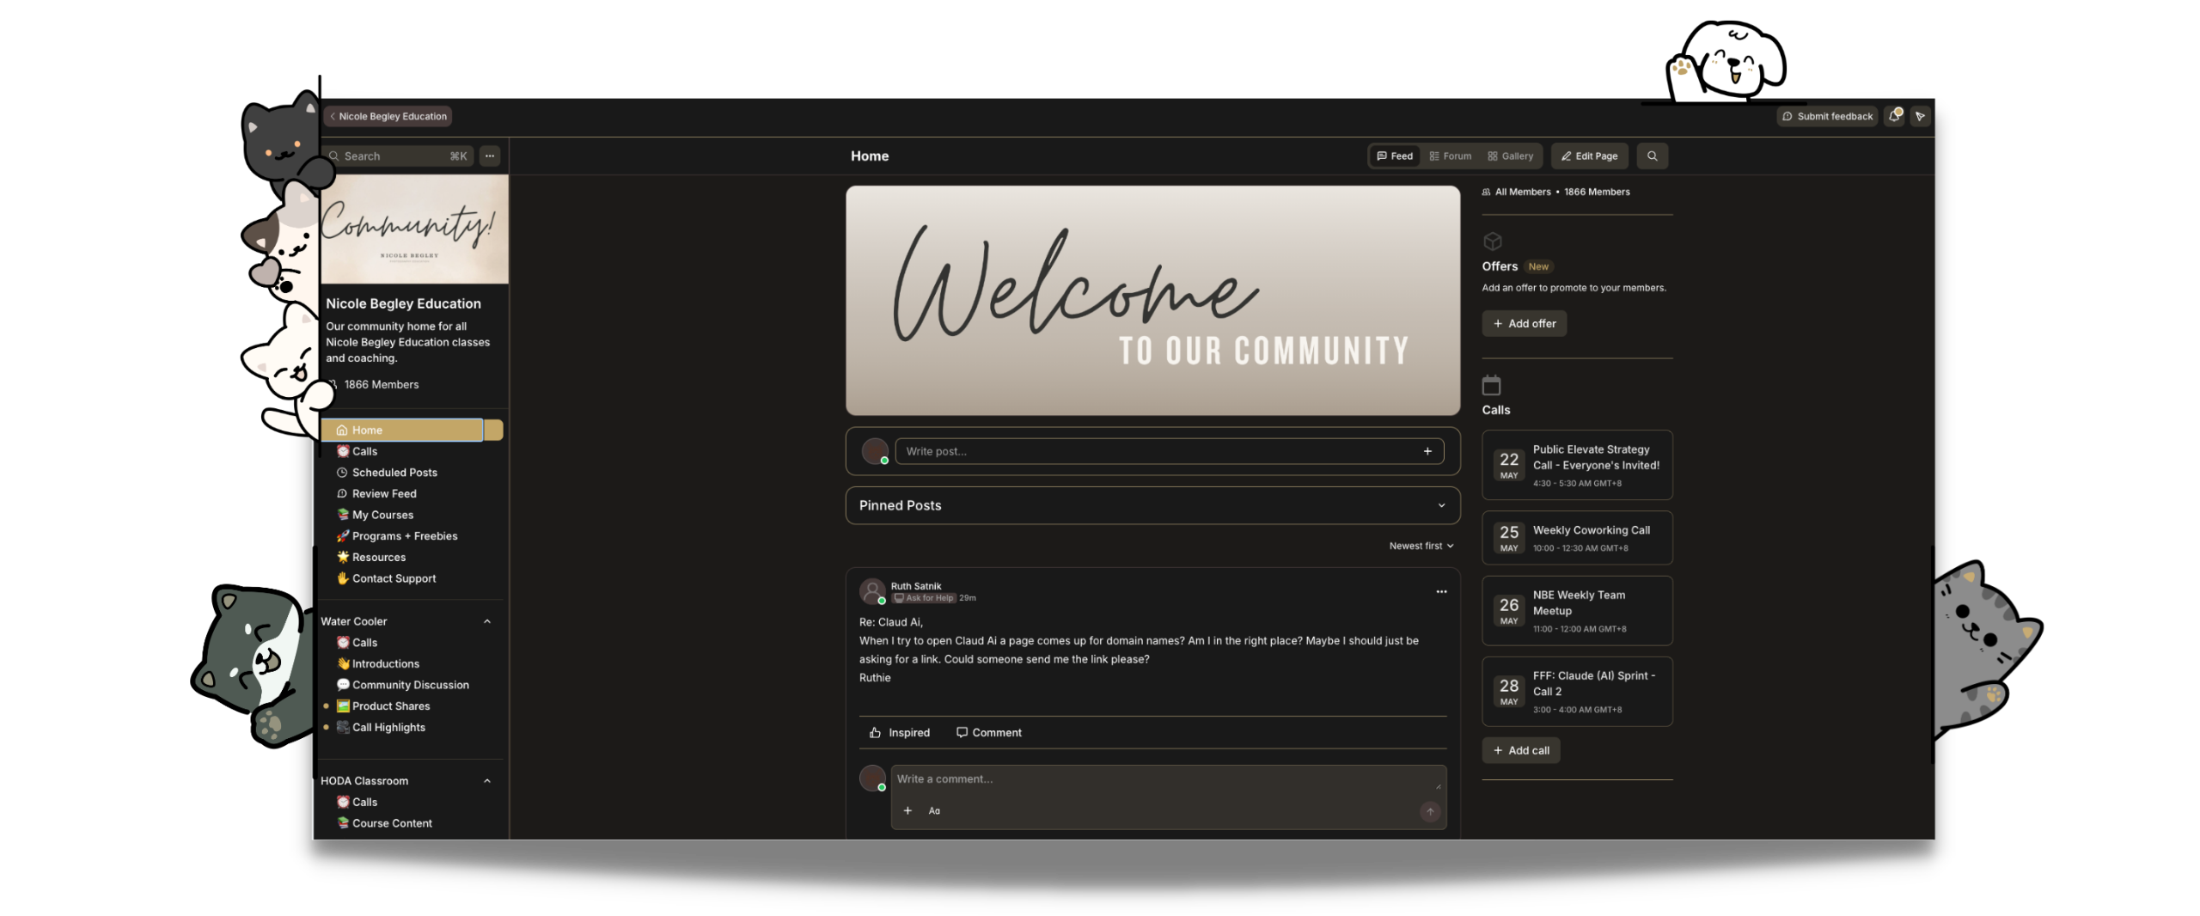Collapse the Water Cooler section
Image resolution: width=2200 pixels, height=916 pixels.
click(487, 622)
